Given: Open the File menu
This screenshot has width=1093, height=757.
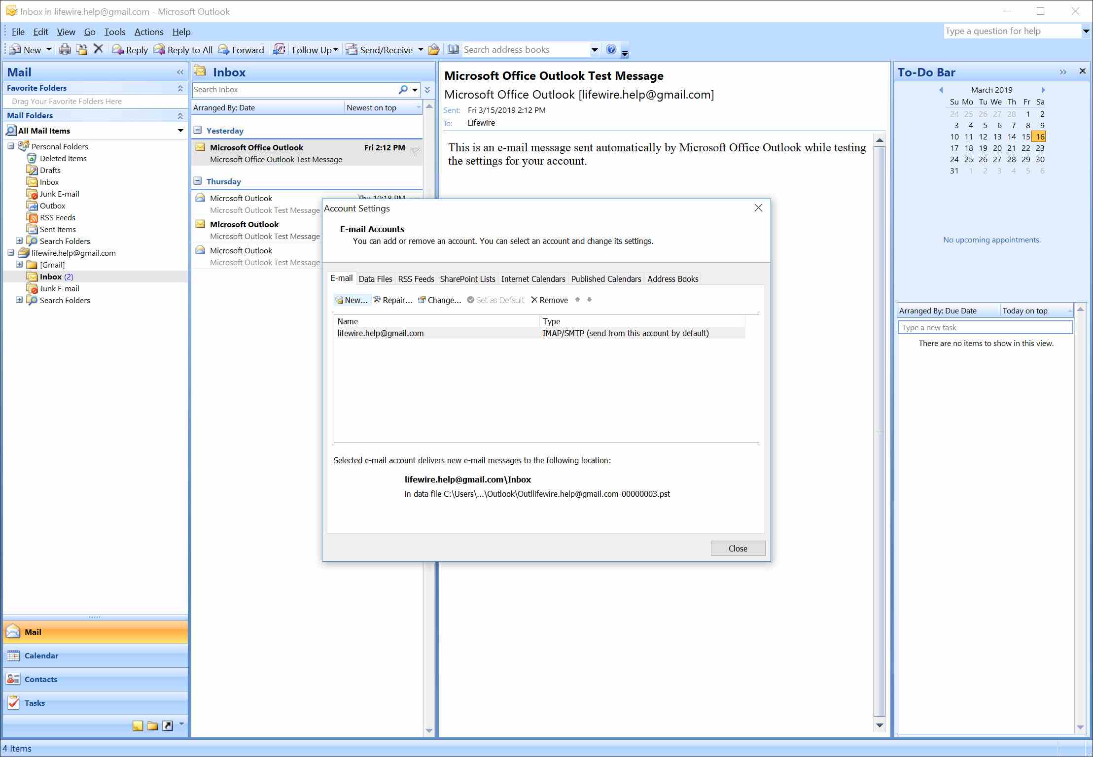Looking at the screenshot, I should (x=18, y=32).
